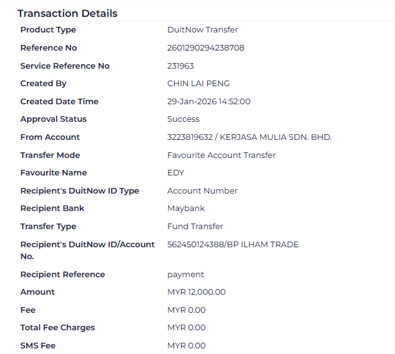Select the recipient bank Maybank
This screenshot has width=395, height=354.
tap(186, 209)
